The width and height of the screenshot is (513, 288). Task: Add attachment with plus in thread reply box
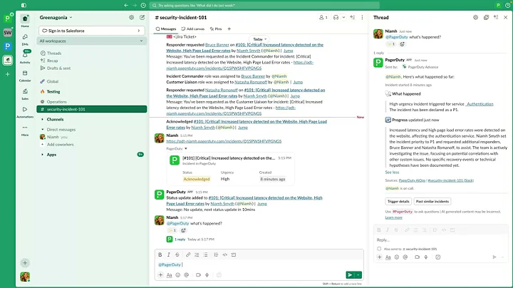379,257
